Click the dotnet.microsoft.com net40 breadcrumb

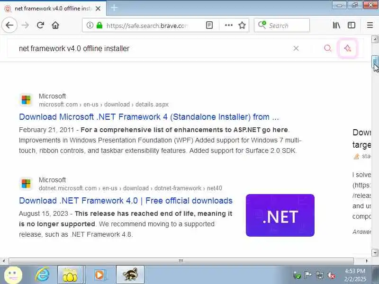130,188
